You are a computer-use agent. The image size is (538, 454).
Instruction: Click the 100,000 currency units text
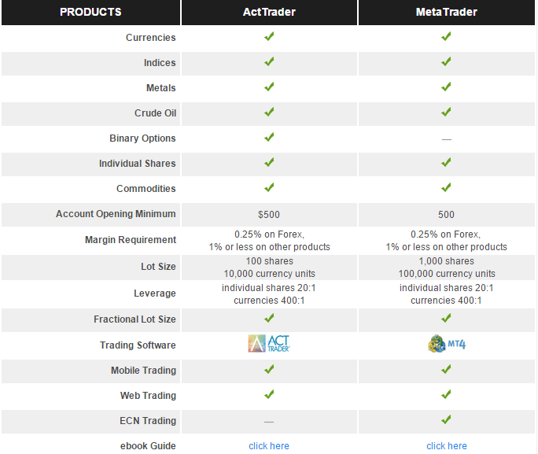click(447, 274)
